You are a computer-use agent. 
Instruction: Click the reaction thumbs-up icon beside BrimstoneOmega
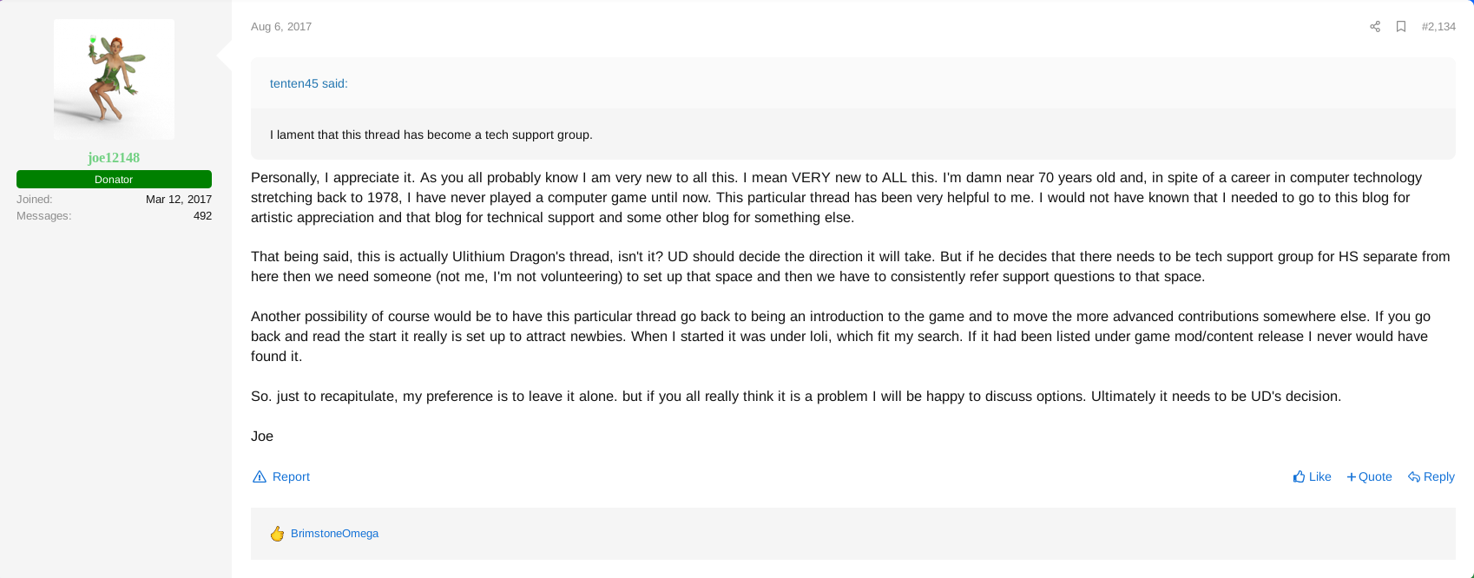(x=277, y=534)
